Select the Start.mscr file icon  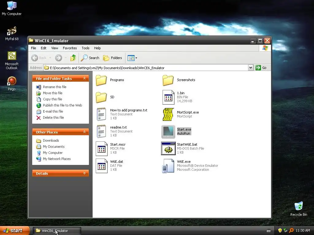101,149
